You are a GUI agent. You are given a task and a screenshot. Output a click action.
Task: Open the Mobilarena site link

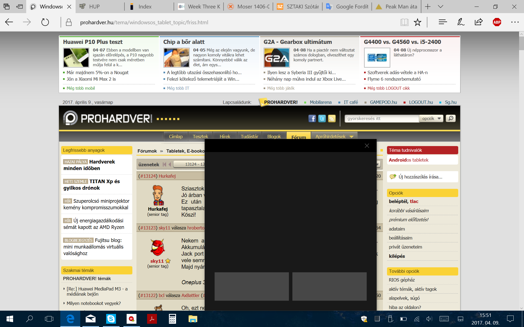(320, 102)
